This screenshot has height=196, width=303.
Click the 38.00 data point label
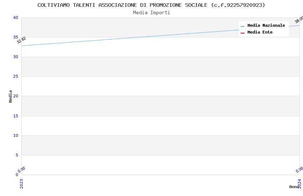299,20
